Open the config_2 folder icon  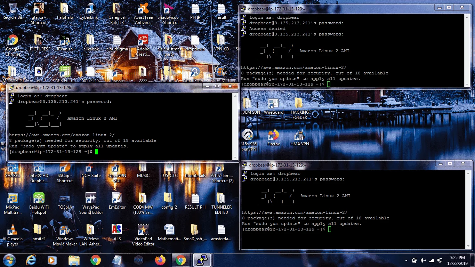click(x=169, y=201)
